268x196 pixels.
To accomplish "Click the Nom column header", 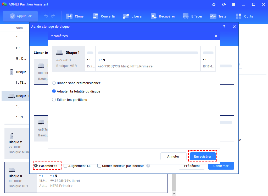I will coord(19,28).
